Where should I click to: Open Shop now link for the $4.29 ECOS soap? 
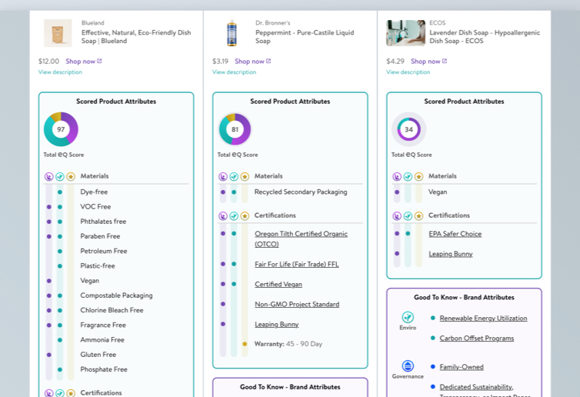click(x=428, y=62)
